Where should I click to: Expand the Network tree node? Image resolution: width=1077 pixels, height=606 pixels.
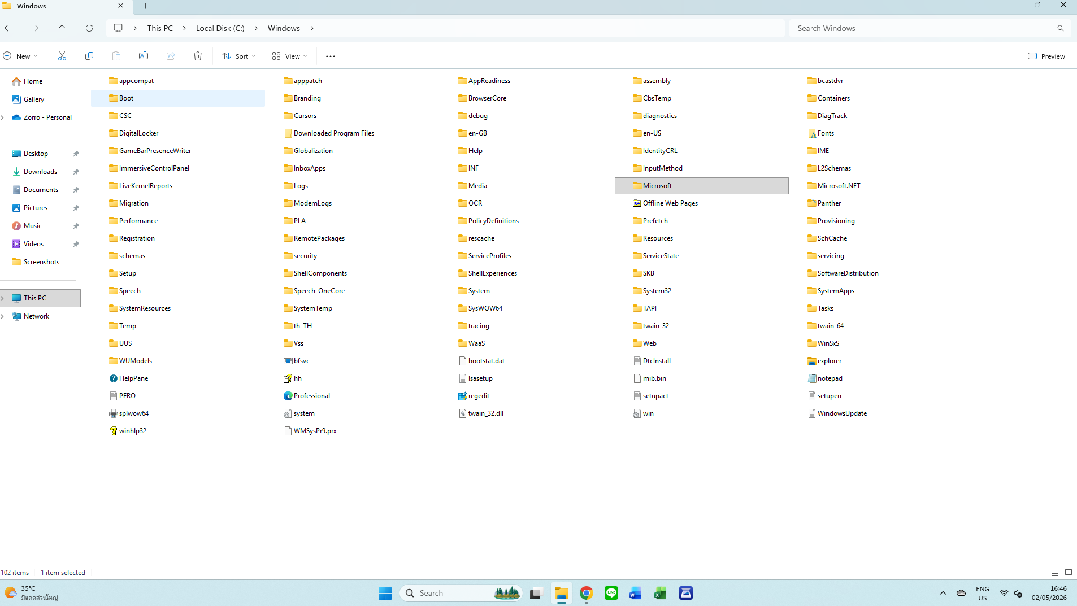click(3, 316)
